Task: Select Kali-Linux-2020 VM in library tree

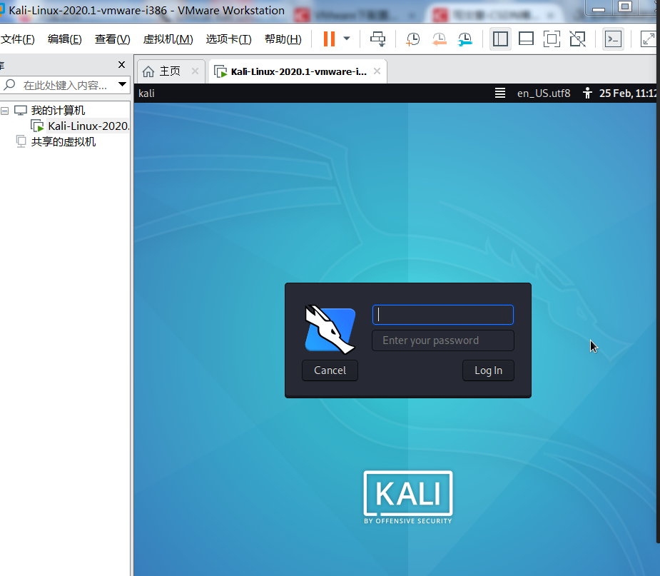Action: (88, 126)
